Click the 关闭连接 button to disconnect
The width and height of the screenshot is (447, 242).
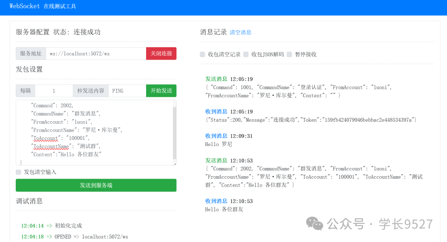161,53
